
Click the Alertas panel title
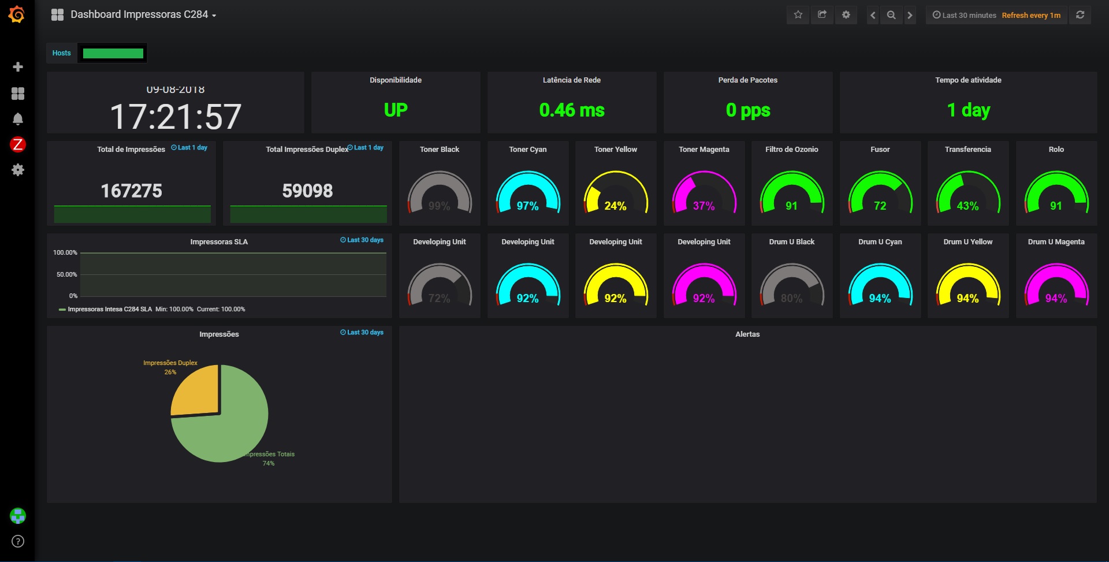point(747,334)
